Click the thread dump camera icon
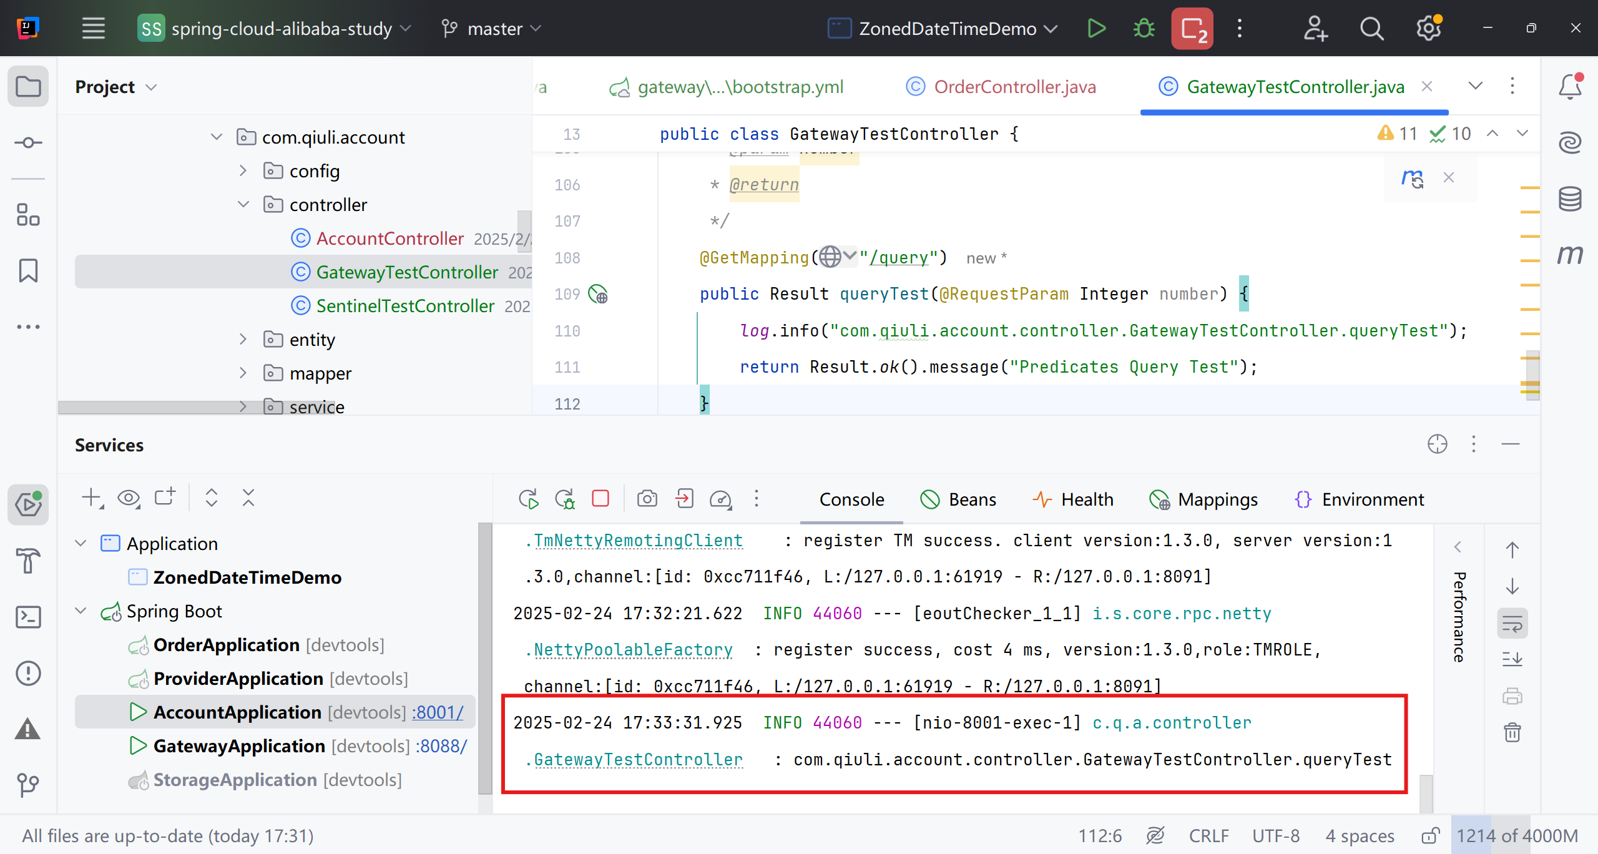The width and height of the screenshot is (1598, 854). (647, 499)
